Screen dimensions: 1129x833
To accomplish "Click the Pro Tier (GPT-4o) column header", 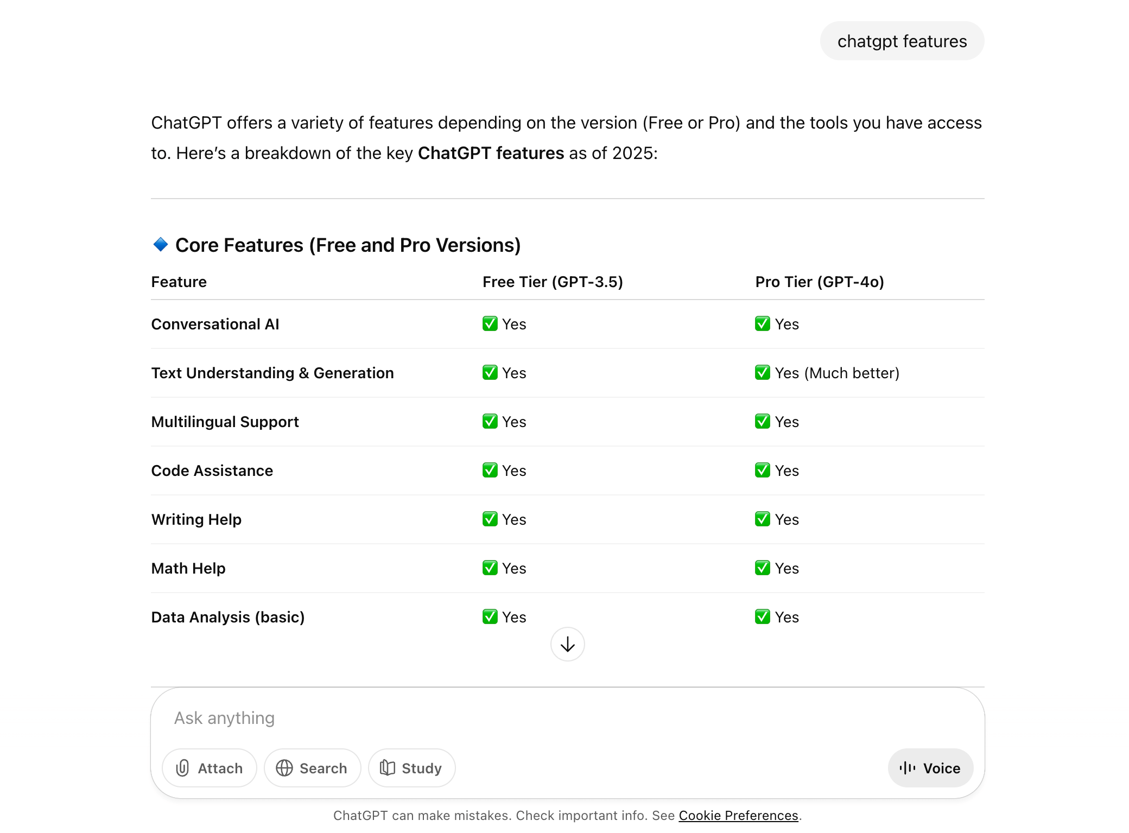I will pos(820,282).
